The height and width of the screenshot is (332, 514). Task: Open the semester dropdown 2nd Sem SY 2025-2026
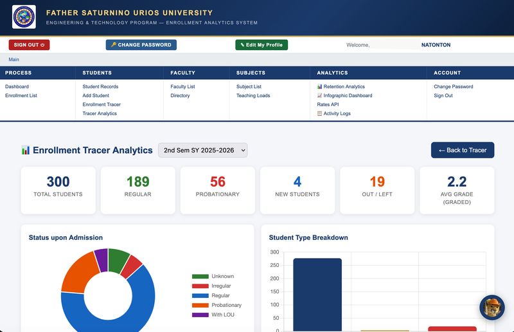tap(203, 150)
